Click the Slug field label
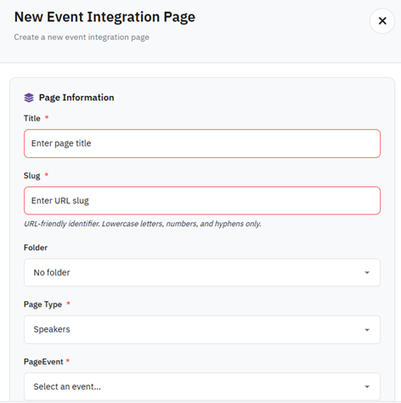Screen dimensions: 401x403 [x=32, y=176]
